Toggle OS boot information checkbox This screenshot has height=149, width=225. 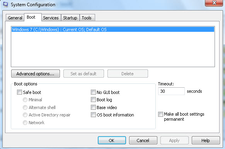93,115
